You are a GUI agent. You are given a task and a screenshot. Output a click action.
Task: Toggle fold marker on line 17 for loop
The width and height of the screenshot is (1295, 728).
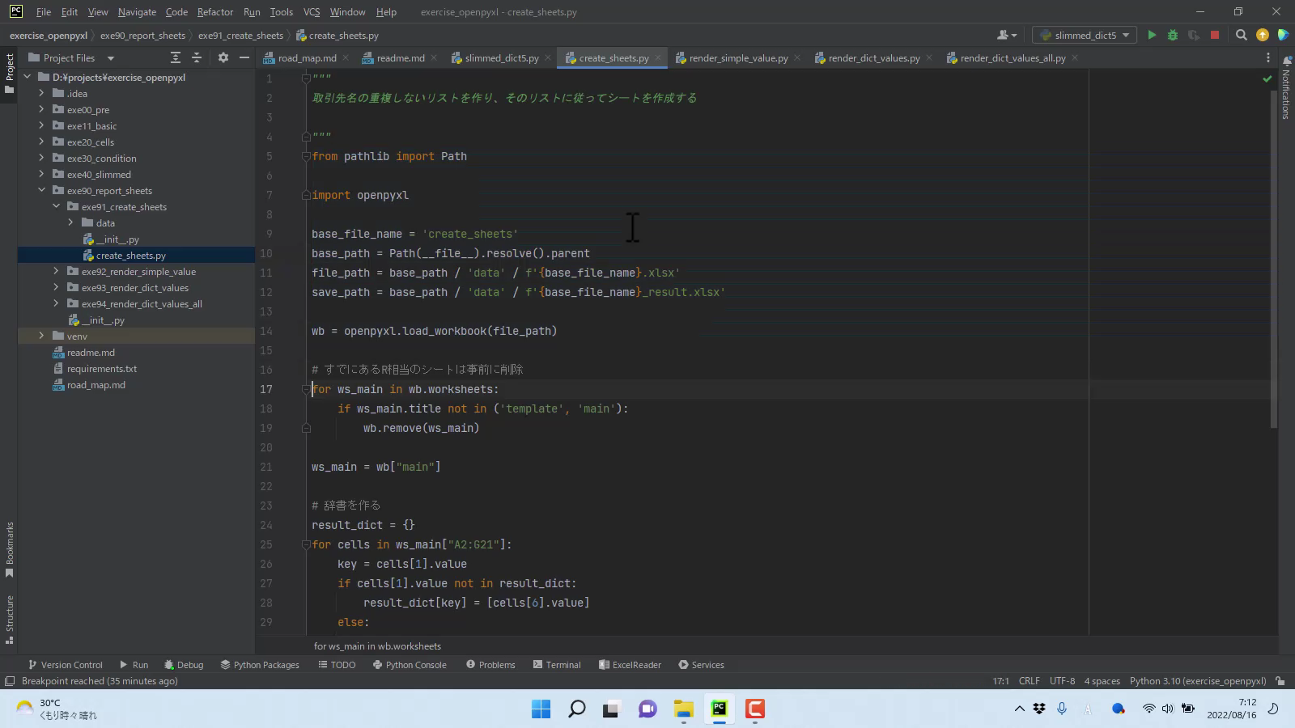click(x=307, y=389)
